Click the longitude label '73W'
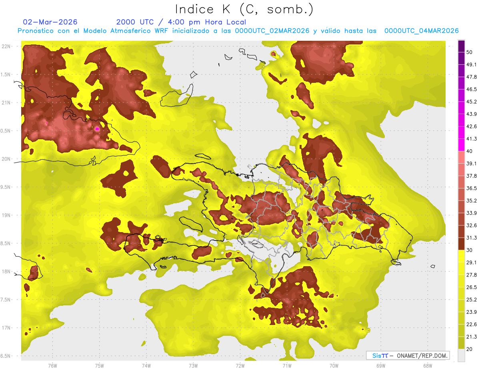480x371 pixels. click(x=193, y=365)
